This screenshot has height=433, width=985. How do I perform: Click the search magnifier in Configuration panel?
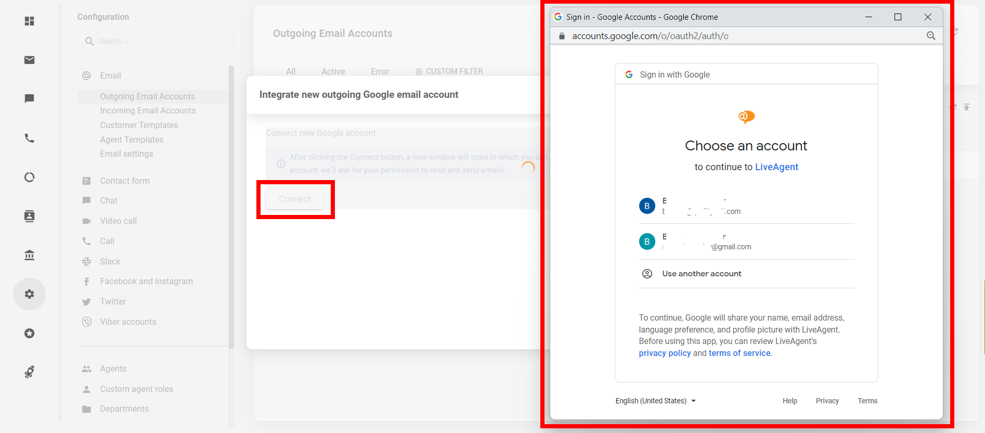pyautogui.click(x=89, y=41)
